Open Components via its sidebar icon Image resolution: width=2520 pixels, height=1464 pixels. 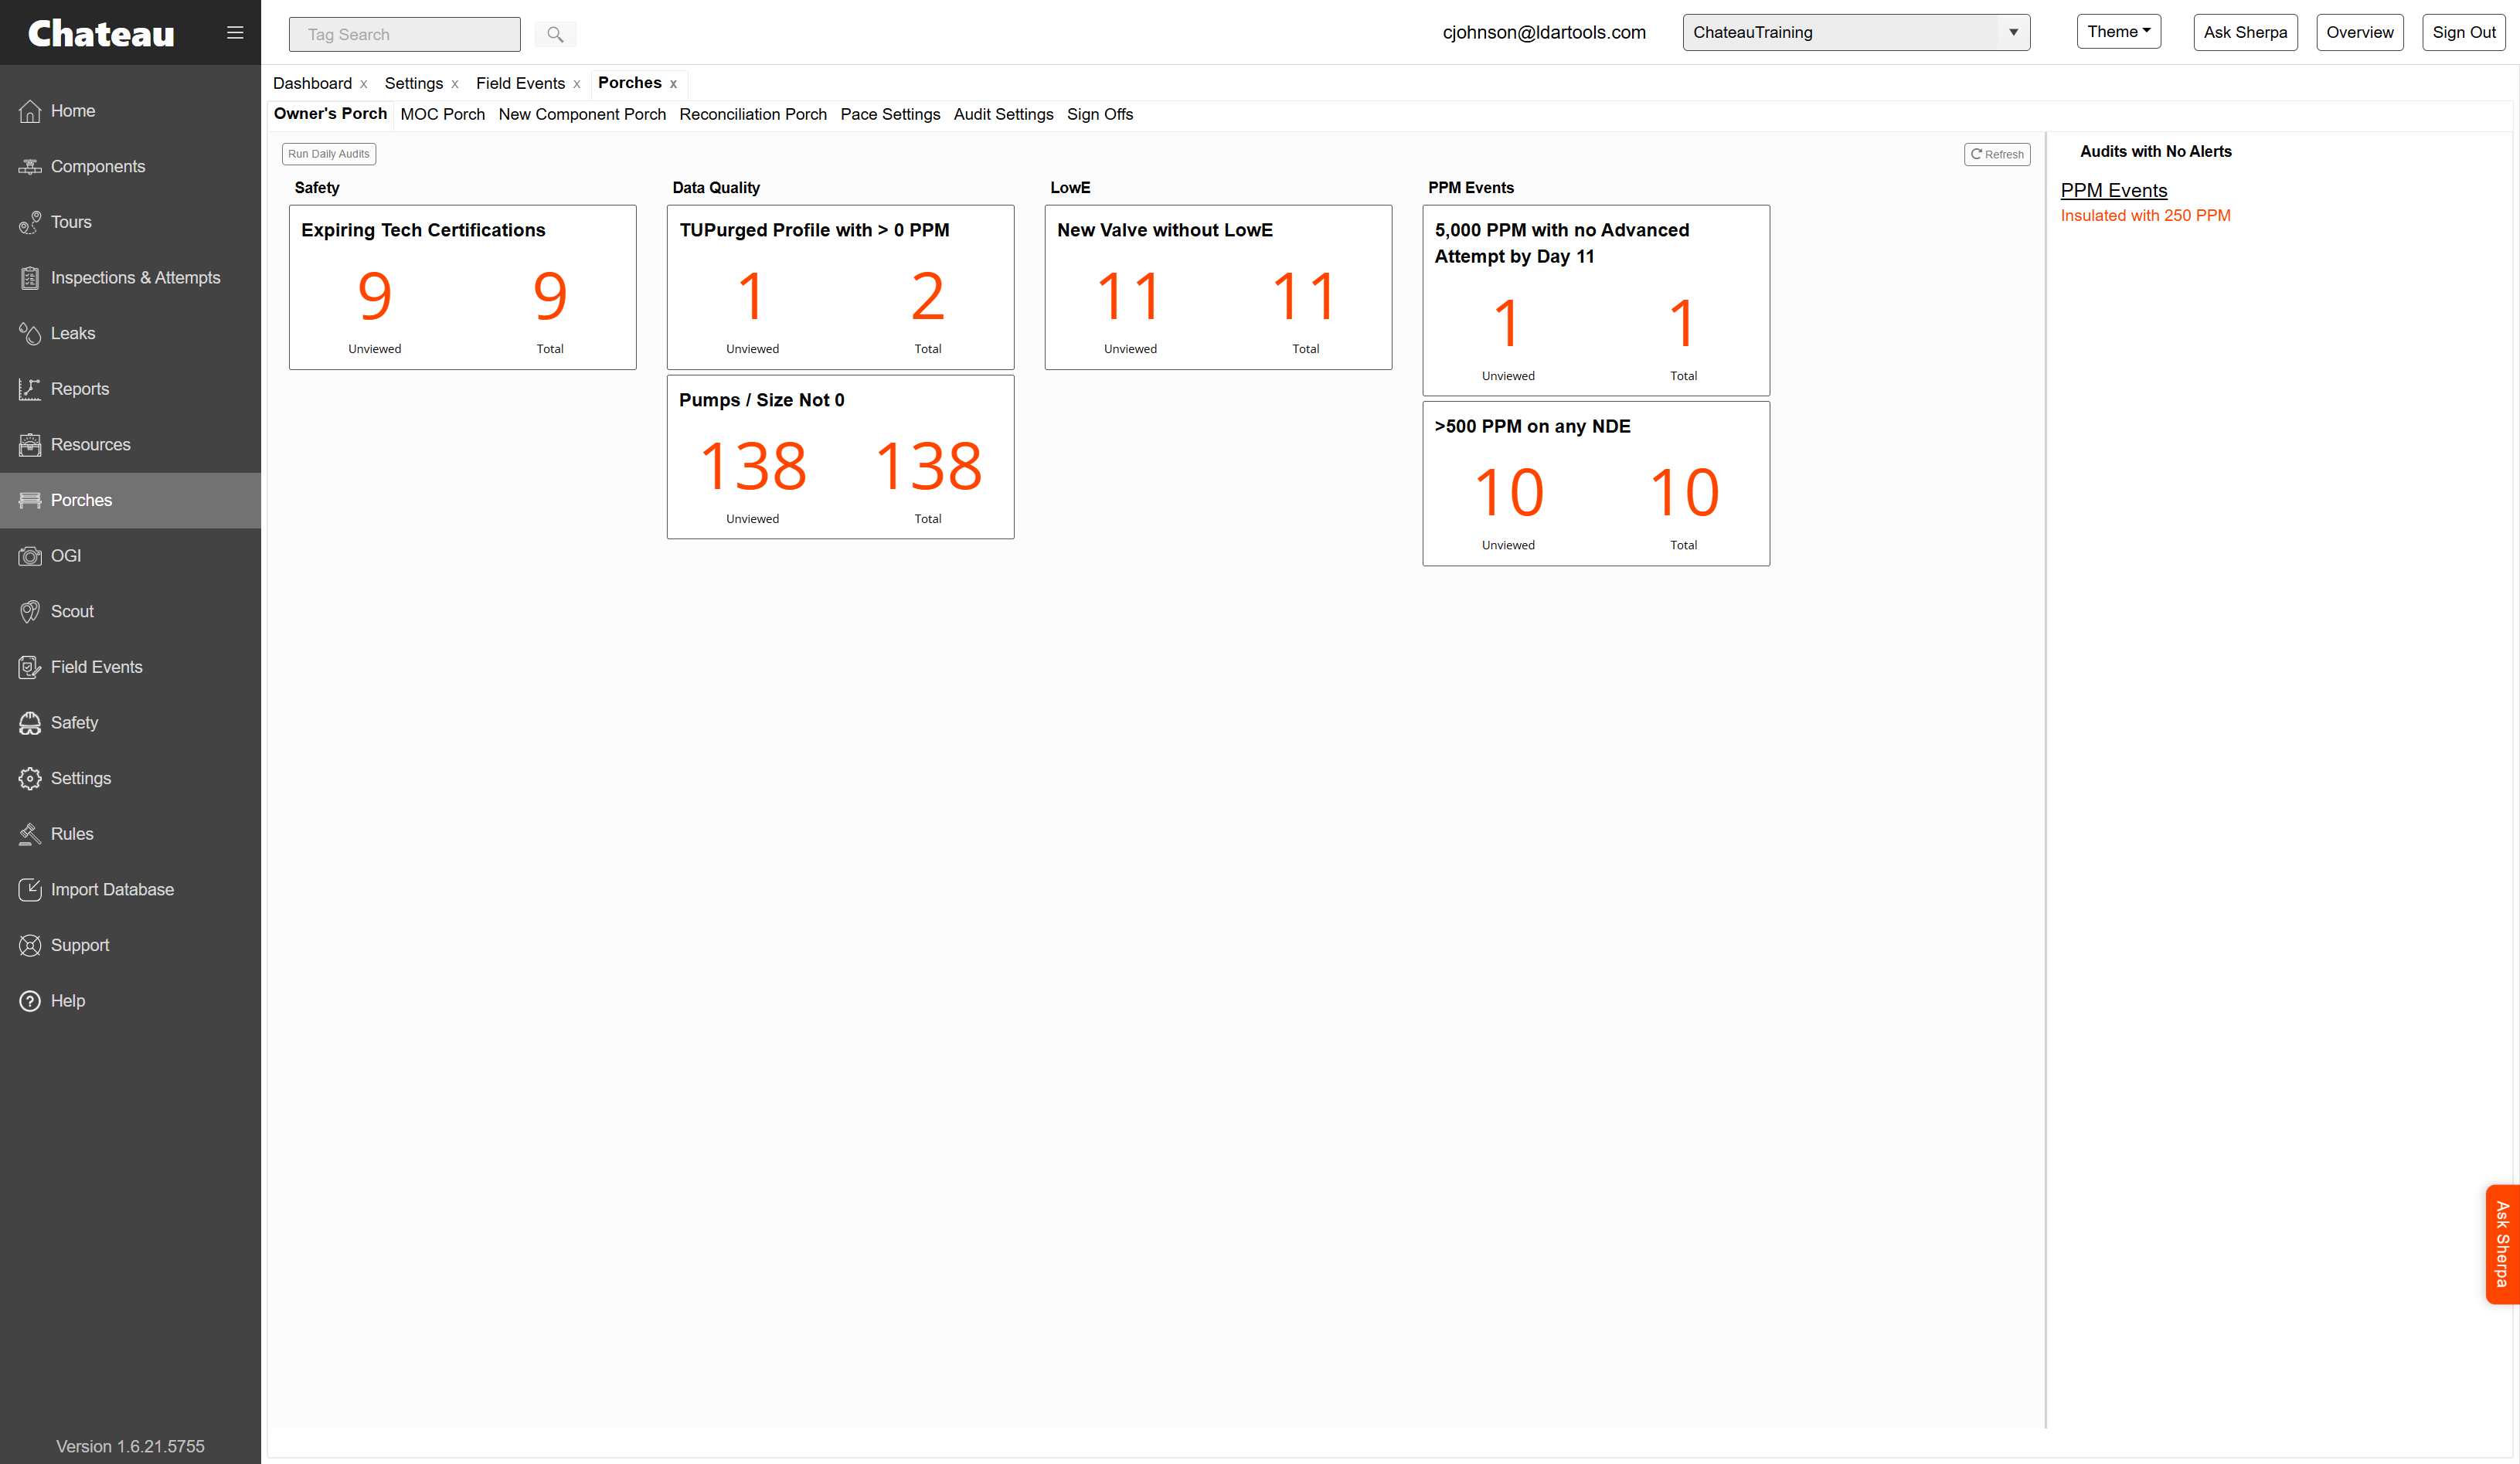pos(30,167)
